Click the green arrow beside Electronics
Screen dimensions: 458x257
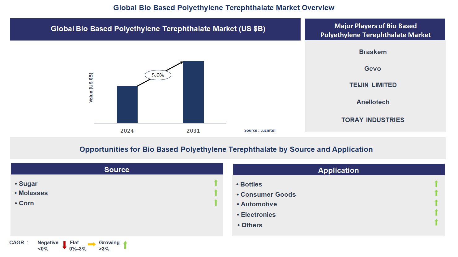pos(436,212)
